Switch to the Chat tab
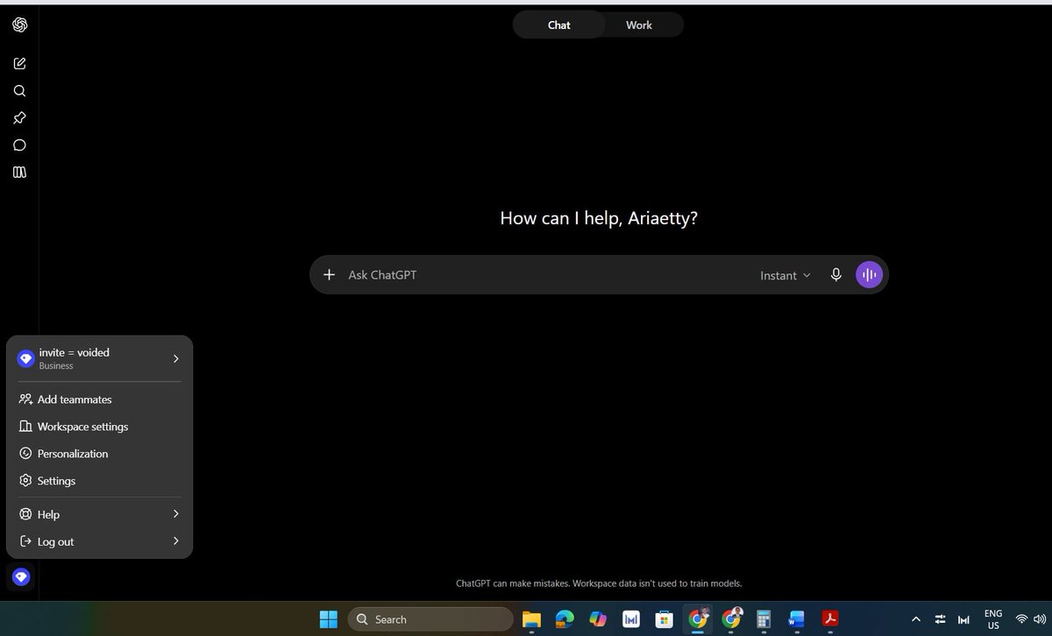This screenshot has width=1052, height=636. [559, 25]
